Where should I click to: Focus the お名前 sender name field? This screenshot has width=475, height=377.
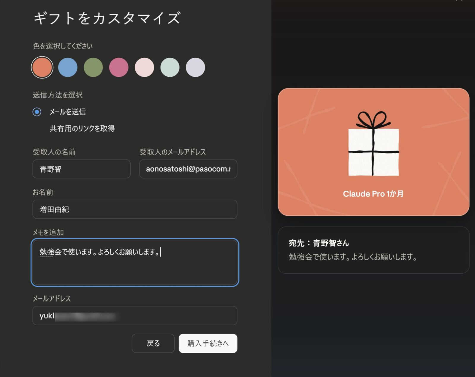tap(135, 209)
